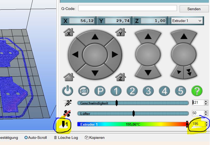Click the park position P button
The image size is (210, 145).
[x=100, y=91]
